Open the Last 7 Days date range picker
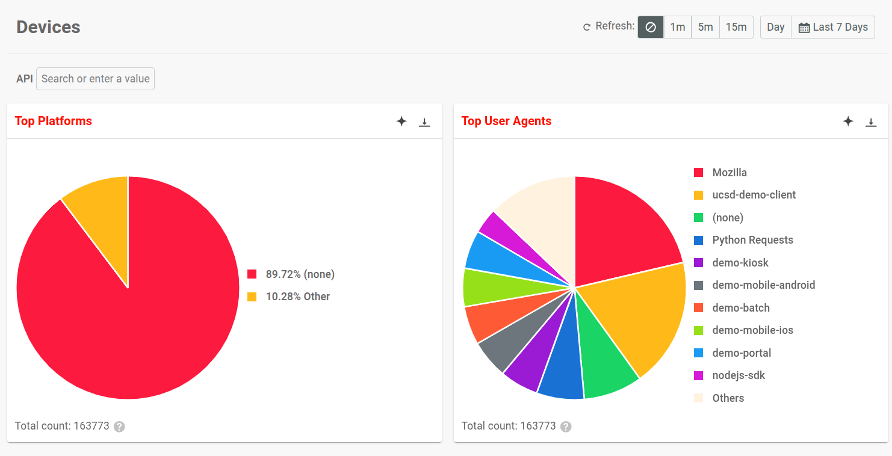This screenshot has height=456, width=892. point(832,26)
